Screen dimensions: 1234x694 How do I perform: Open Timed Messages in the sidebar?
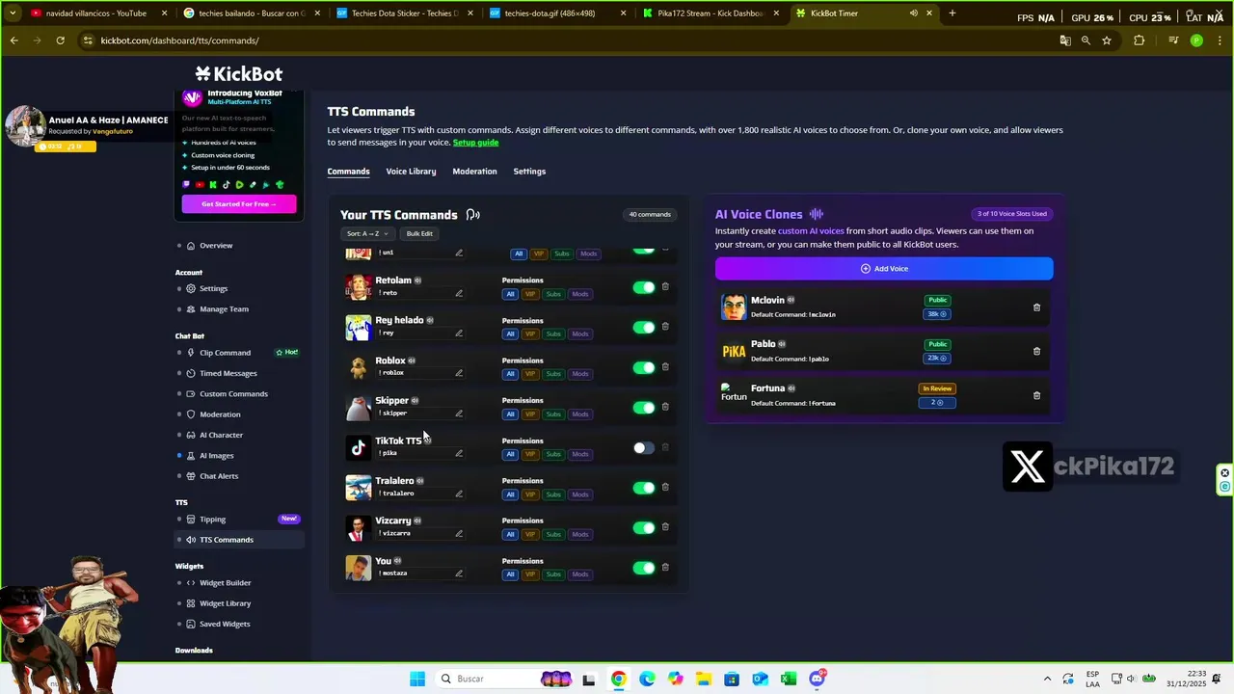pos(228,373)
